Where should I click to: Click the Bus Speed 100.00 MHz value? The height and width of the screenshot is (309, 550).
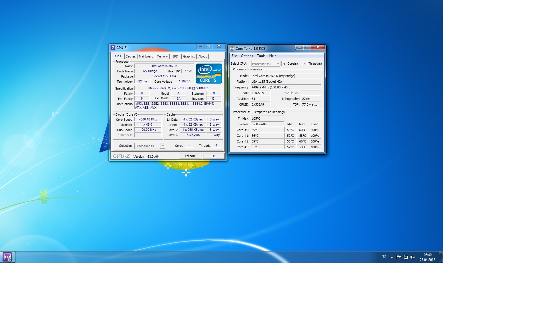148,130
